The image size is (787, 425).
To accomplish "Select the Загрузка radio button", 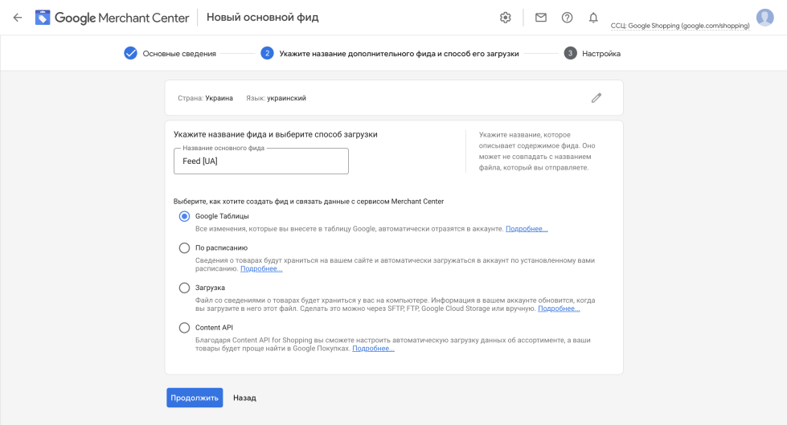I will tap(184, 288).
